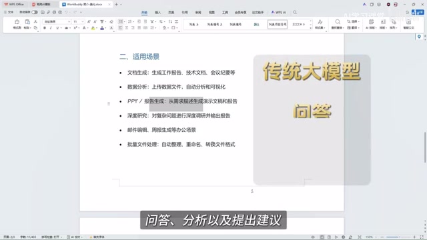Open the Home ribbon tab
This screenshot has height=240, width=427.
(x=144, y=13)
